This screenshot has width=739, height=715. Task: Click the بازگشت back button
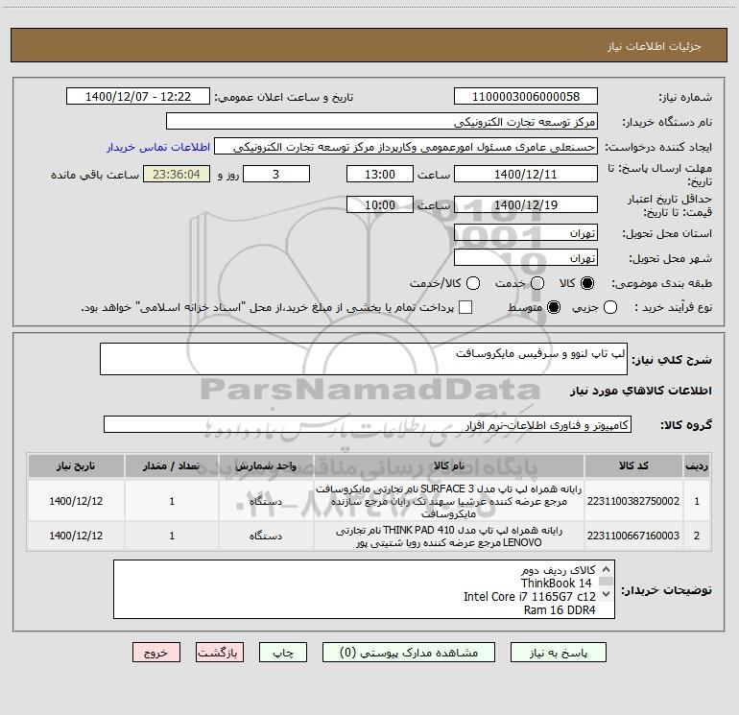coord(220,653)
